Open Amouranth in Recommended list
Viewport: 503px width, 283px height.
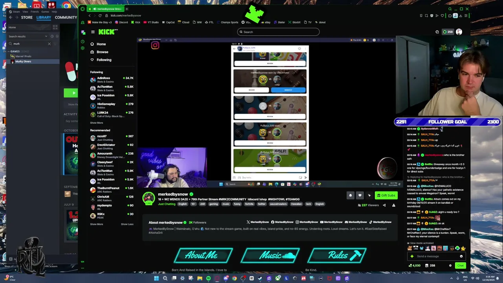coord(112,155)
